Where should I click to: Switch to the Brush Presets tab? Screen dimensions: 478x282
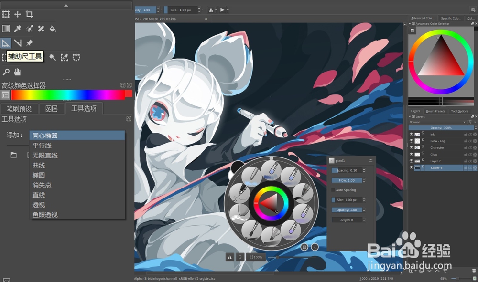point(435,111)
